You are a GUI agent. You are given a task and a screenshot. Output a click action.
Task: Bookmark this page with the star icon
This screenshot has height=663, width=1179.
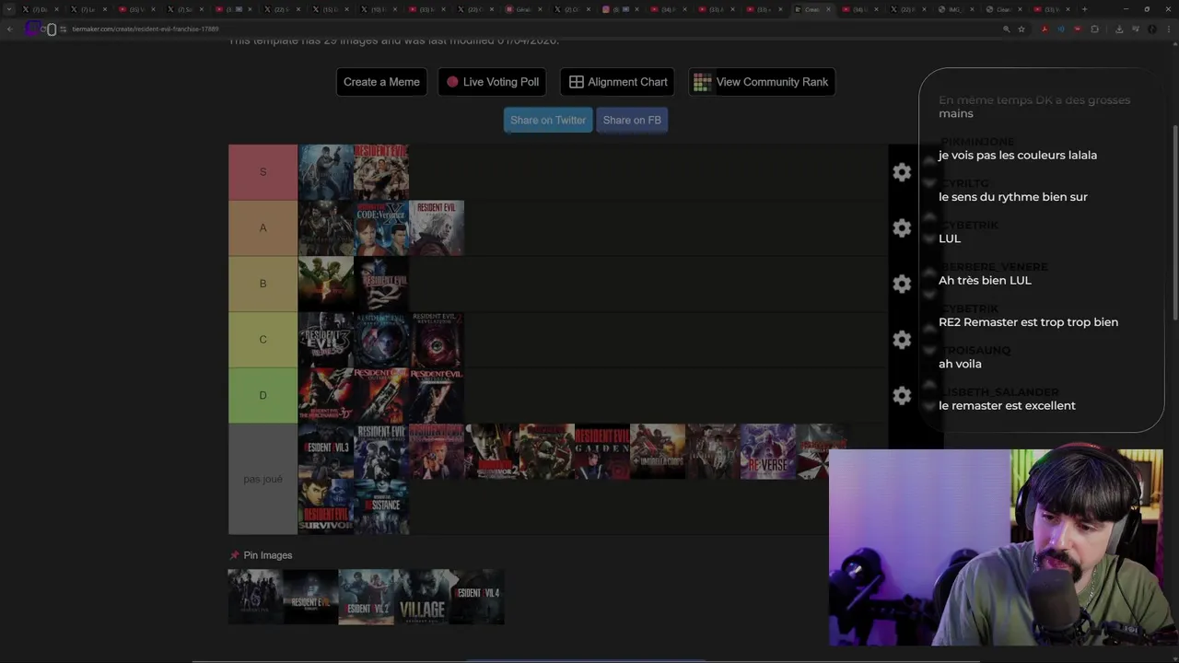click(x=1021, y=29)
